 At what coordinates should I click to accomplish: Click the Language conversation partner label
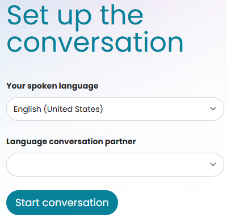click(x=71, y=141)
